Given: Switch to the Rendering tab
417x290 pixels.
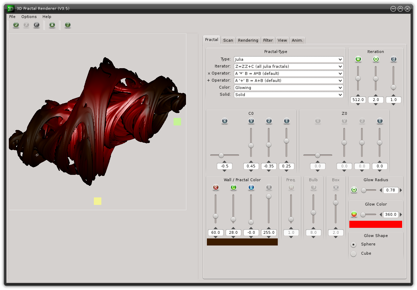Looking at the screenshot, I should (248, 40).
